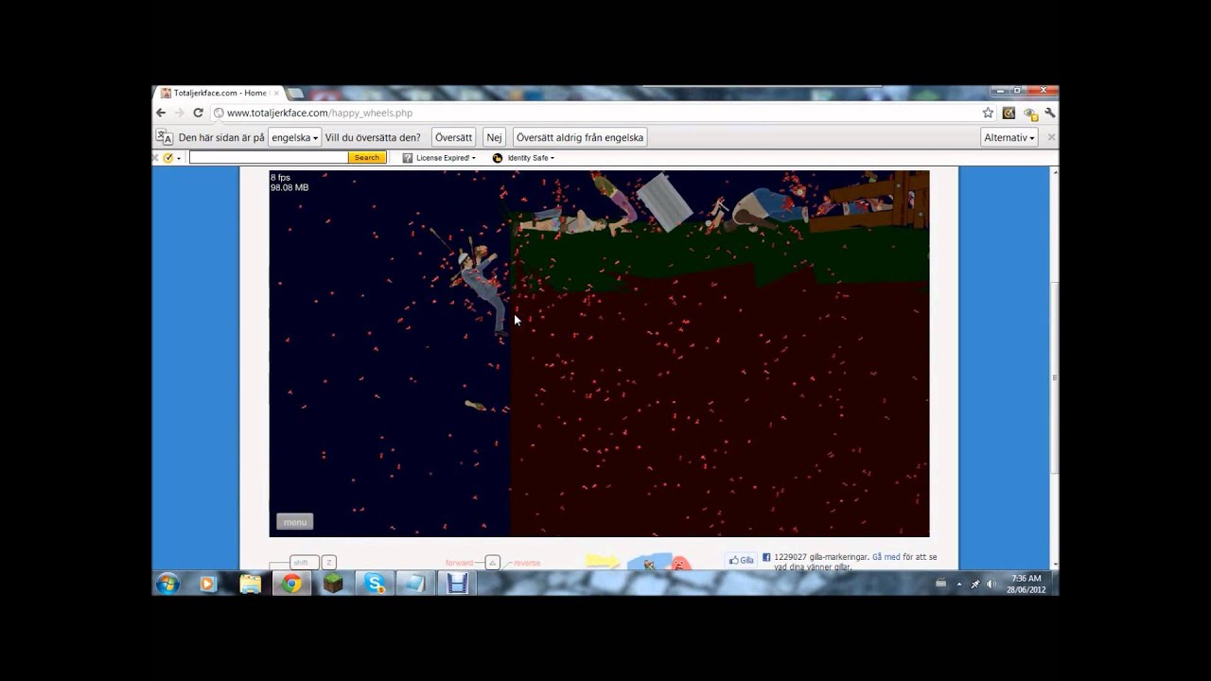Image resolution: width=1211 pixels, height=681 pixels.
Task: Click the volume speaker tray icon
Action: [x=991, y=584]
